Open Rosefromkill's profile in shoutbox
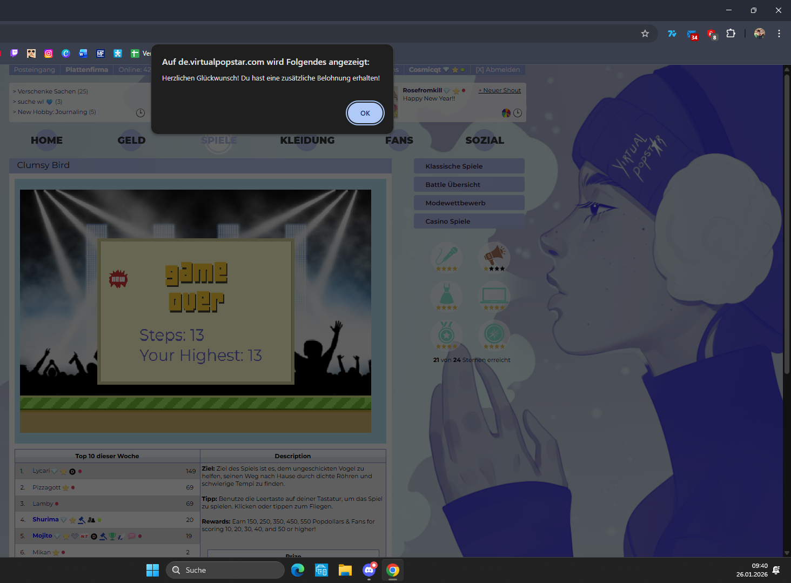The height and width of the screenshot is (583, 791). 422,90
